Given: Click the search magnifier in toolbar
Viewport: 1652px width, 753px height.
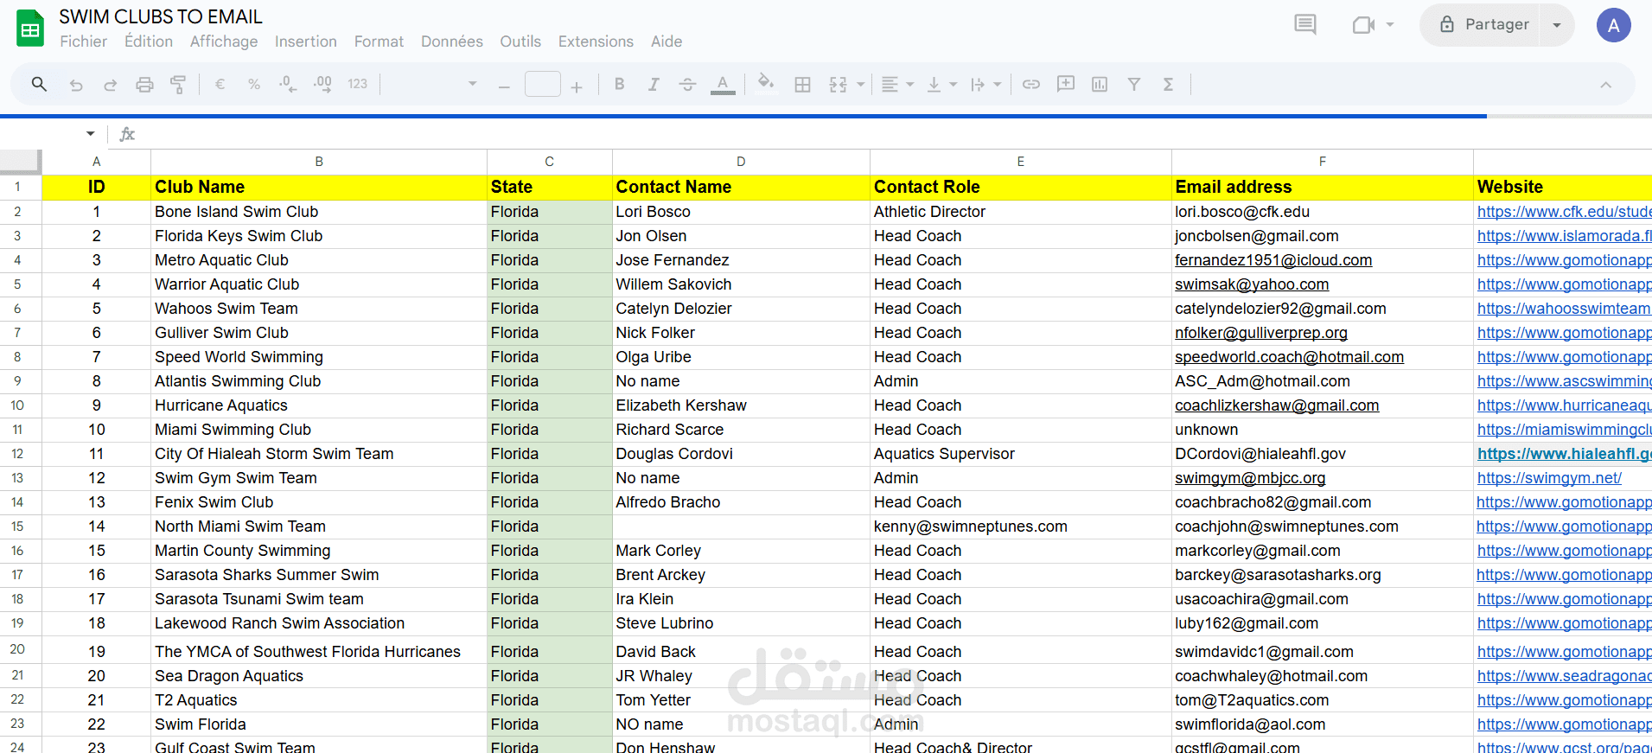Looking at the screenshot, I should [39, 84].
